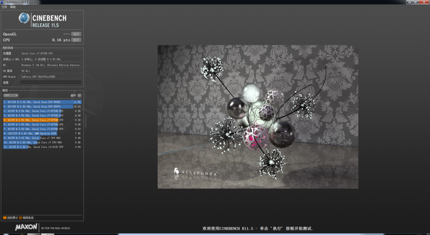The width and height of the screenshot is (430, 235).
Task: Click the CINEBENCH app icon in the title bar
Action: (x=2, y=2)
